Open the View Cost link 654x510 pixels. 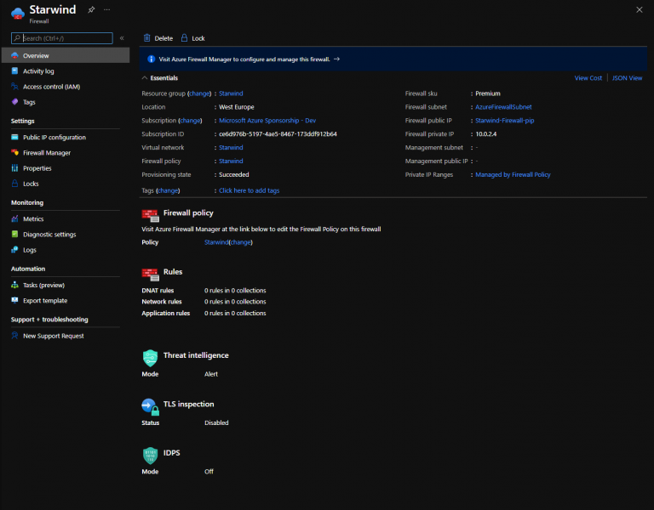coord(588,78)
